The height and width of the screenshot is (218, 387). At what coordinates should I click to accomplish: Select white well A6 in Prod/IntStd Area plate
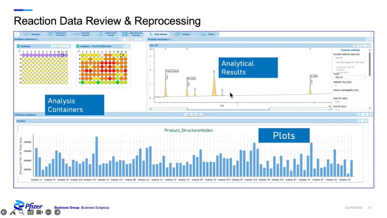102,55
